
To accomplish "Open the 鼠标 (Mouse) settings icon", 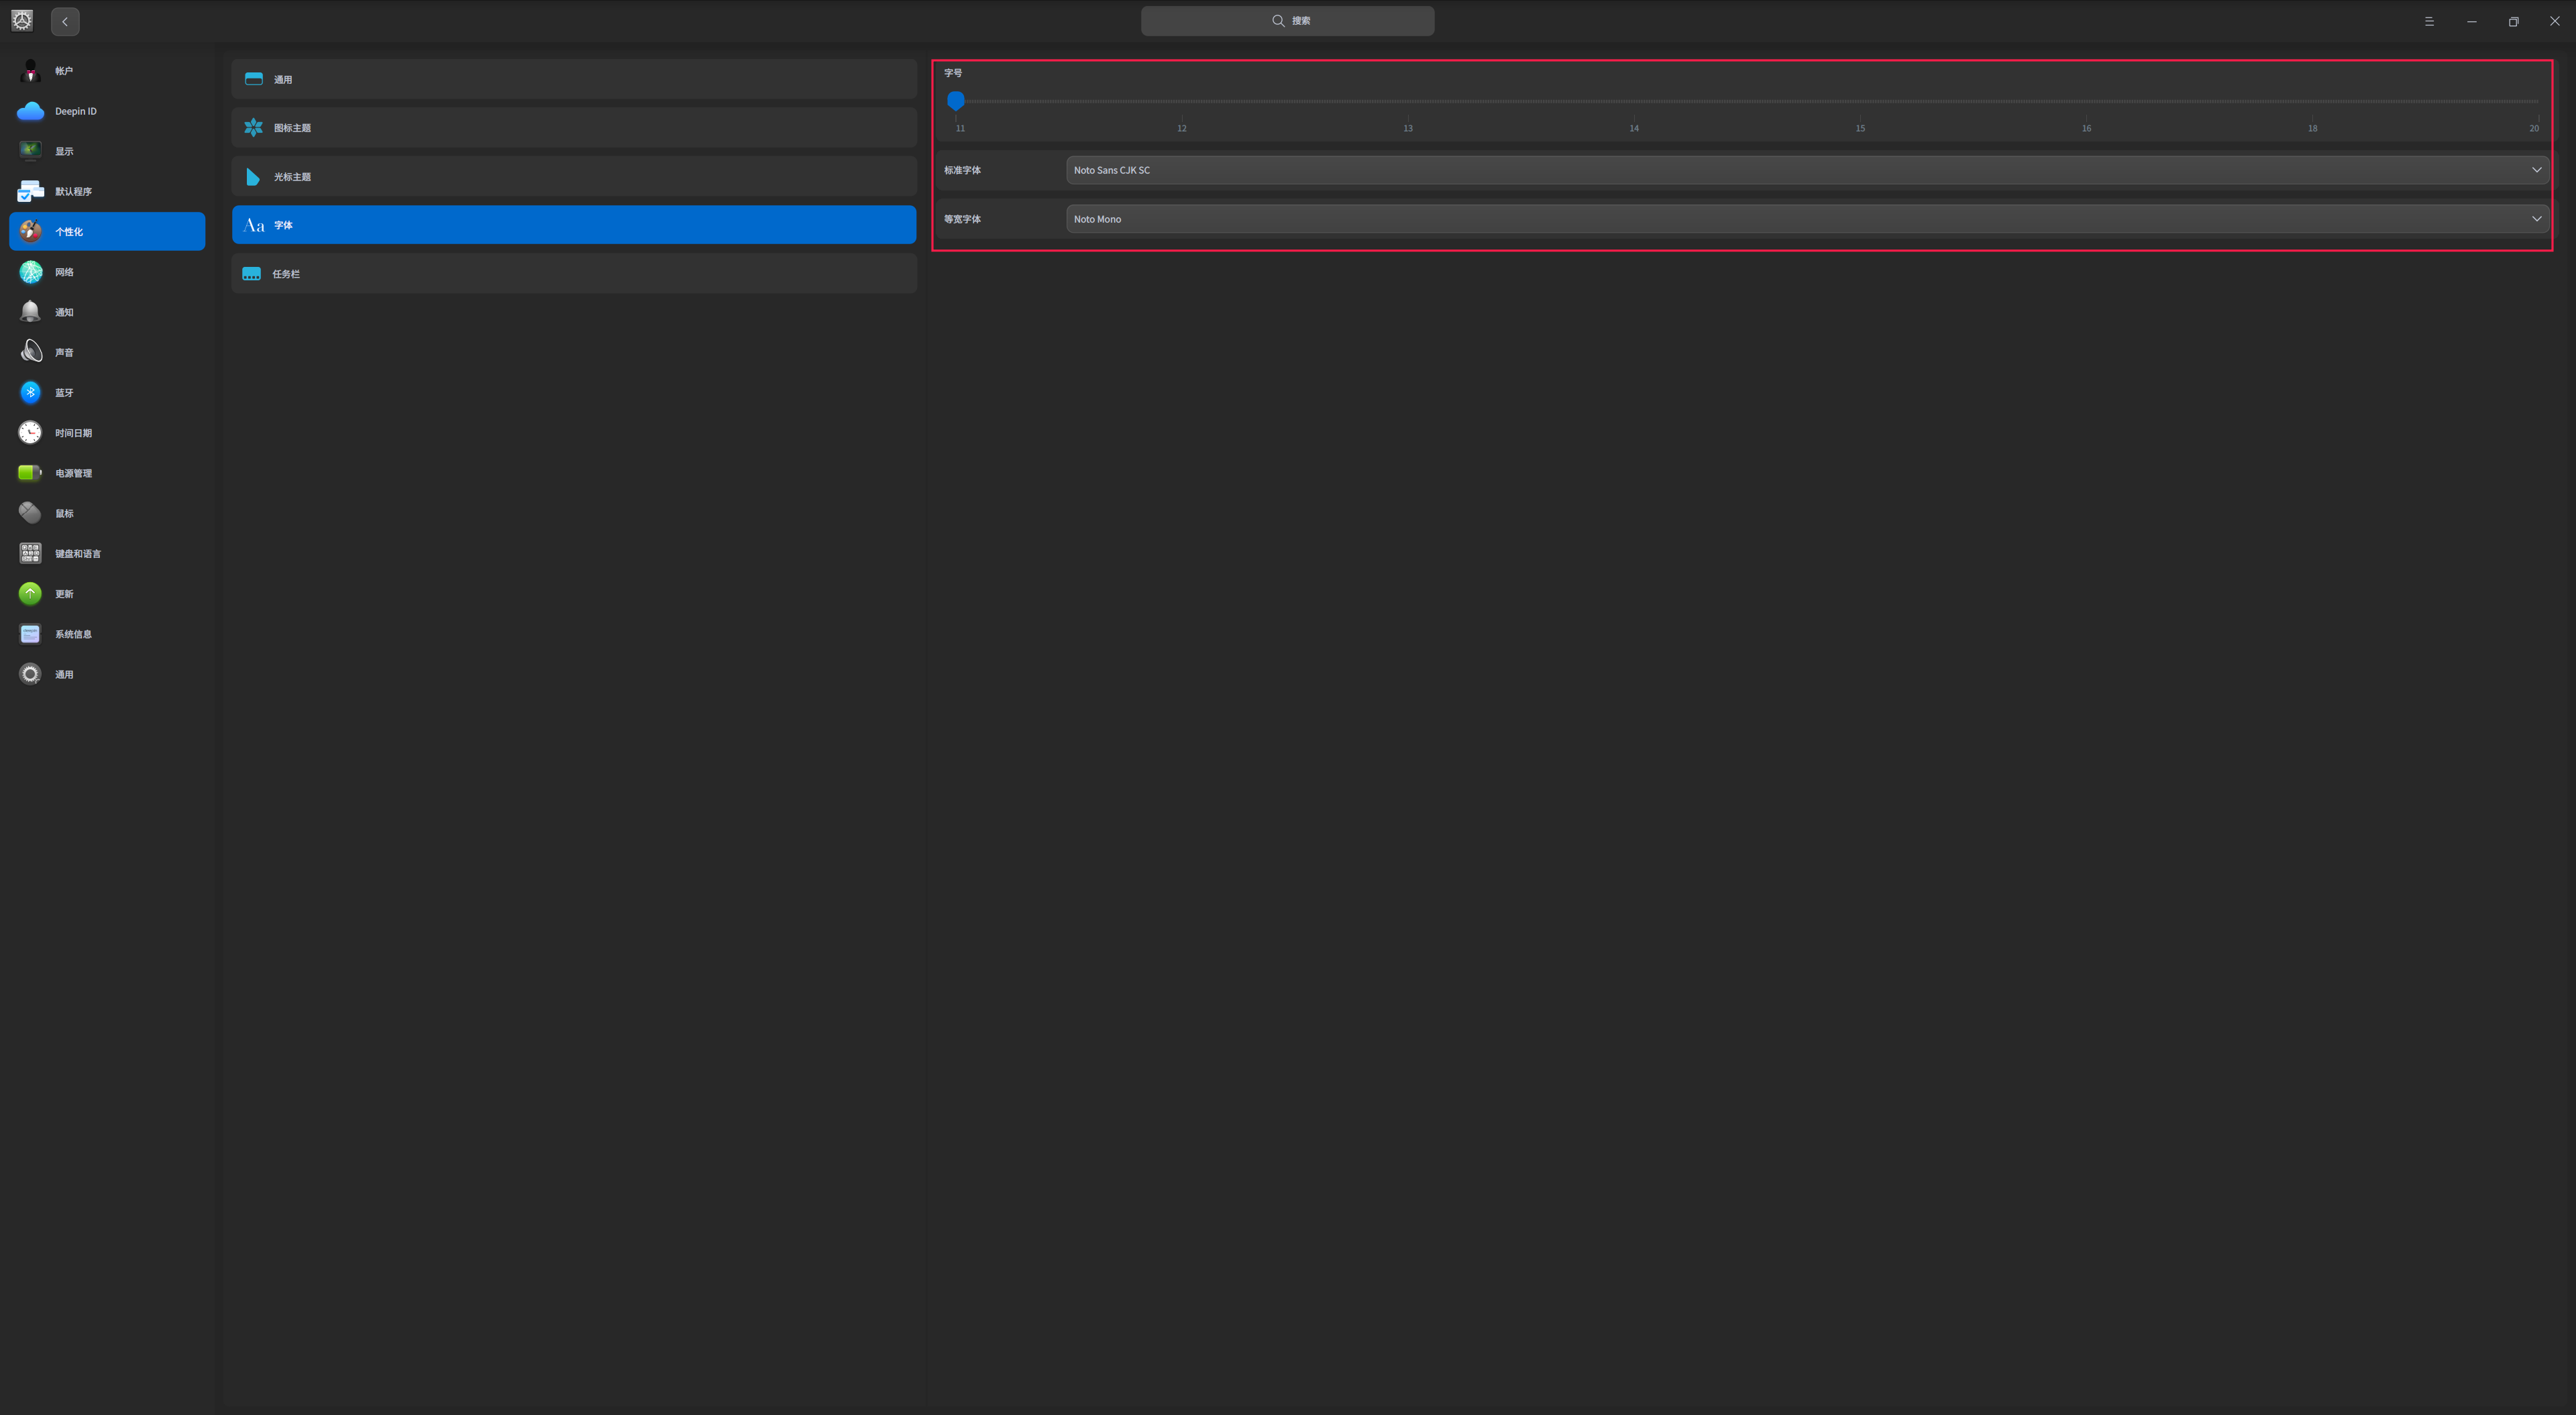I will (30, 512).
